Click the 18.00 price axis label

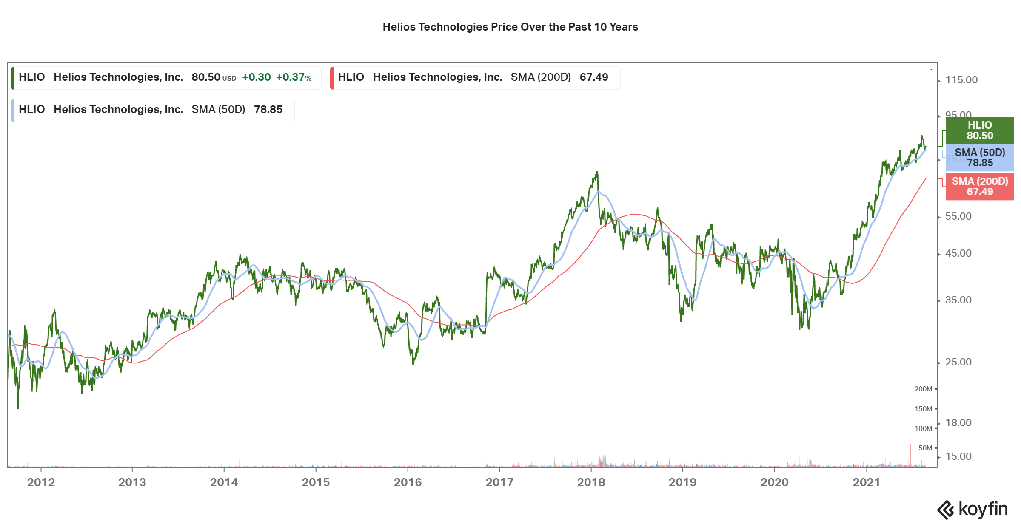click(958, 423)
